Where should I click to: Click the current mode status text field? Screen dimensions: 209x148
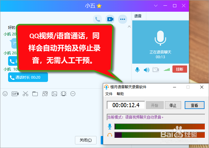[x=156, y=117]
